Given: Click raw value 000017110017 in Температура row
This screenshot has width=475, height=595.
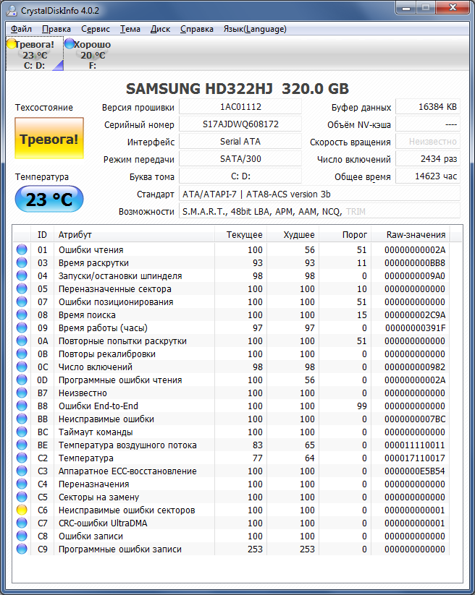Looking at the screenshot, I should (x=415, y=458).
